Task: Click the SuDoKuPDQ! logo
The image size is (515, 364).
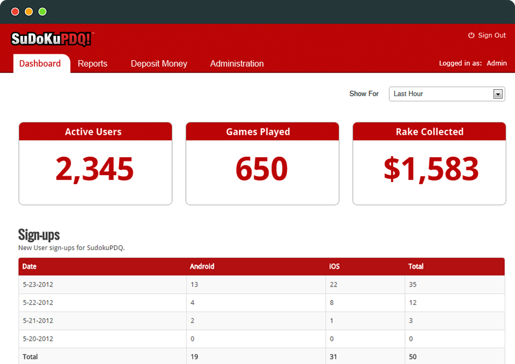Action: (52, 39)
